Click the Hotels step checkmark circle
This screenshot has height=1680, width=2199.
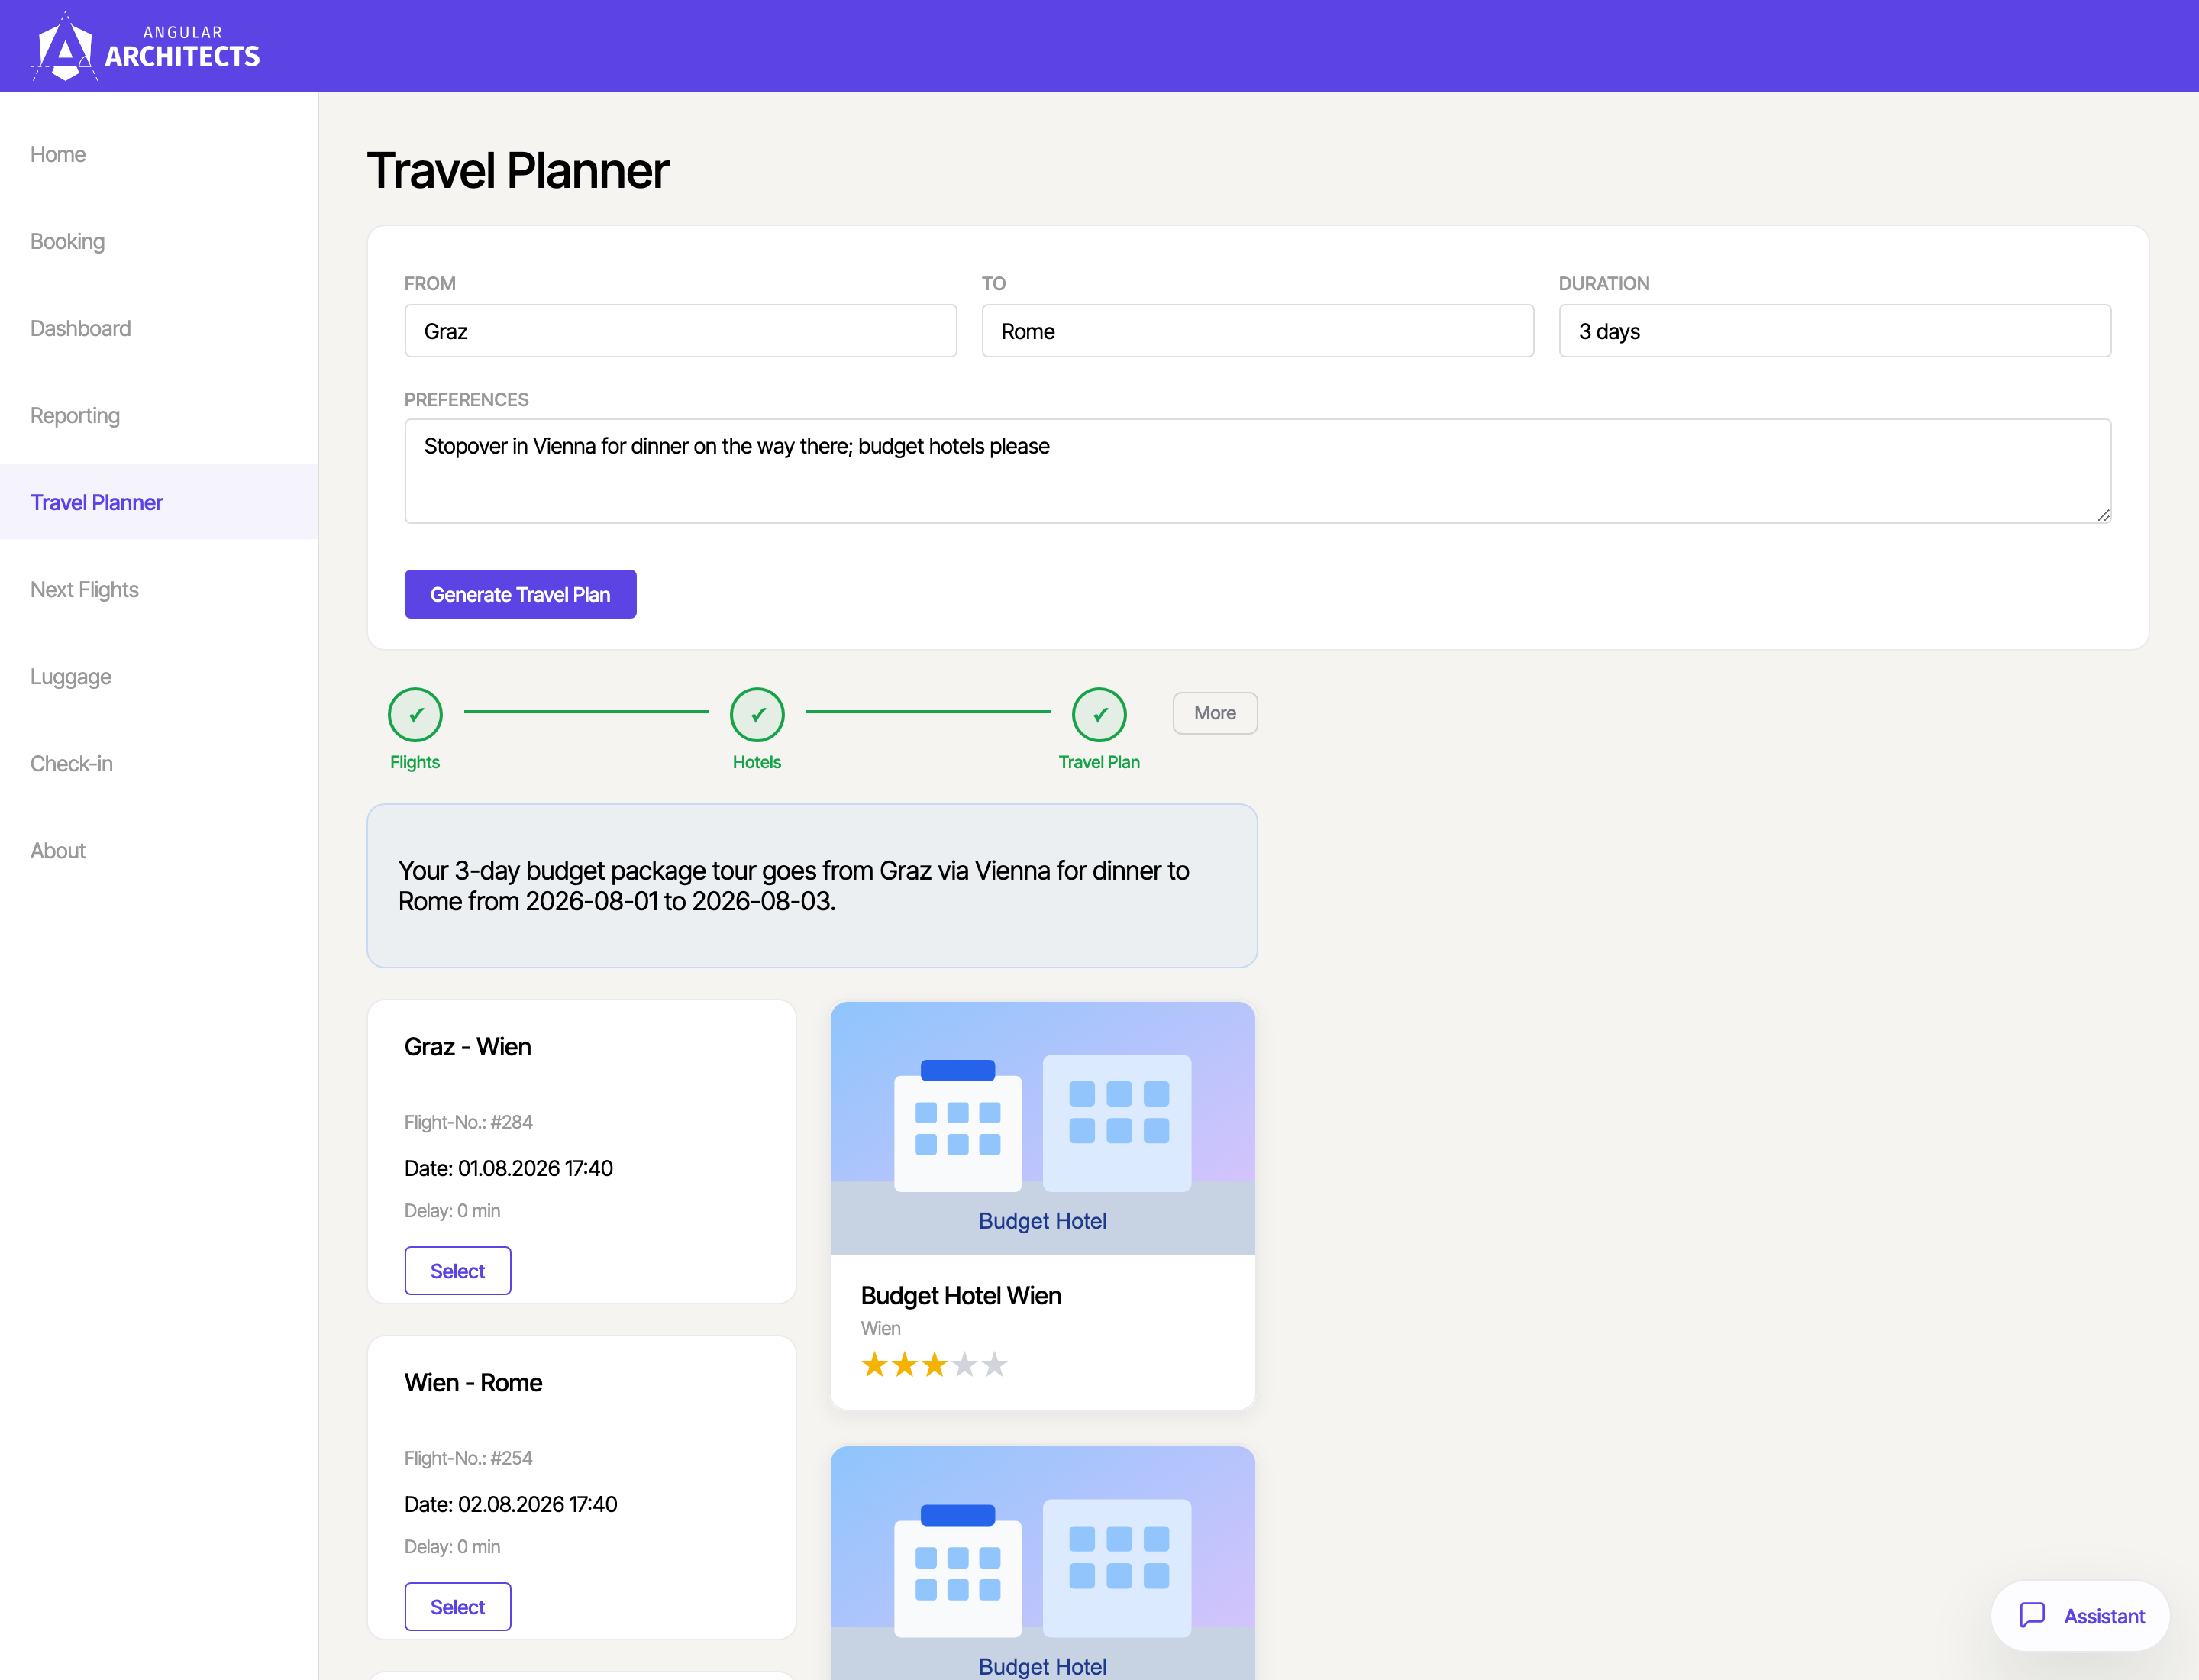click(757, 714)
